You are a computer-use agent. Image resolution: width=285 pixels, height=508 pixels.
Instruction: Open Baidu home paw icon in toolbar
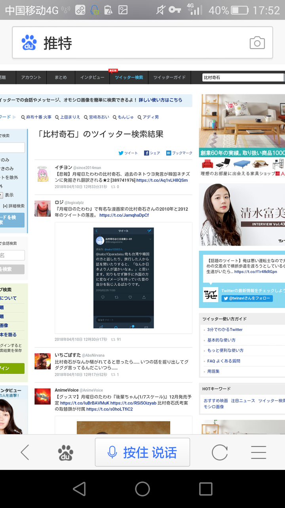click(66, 452)
